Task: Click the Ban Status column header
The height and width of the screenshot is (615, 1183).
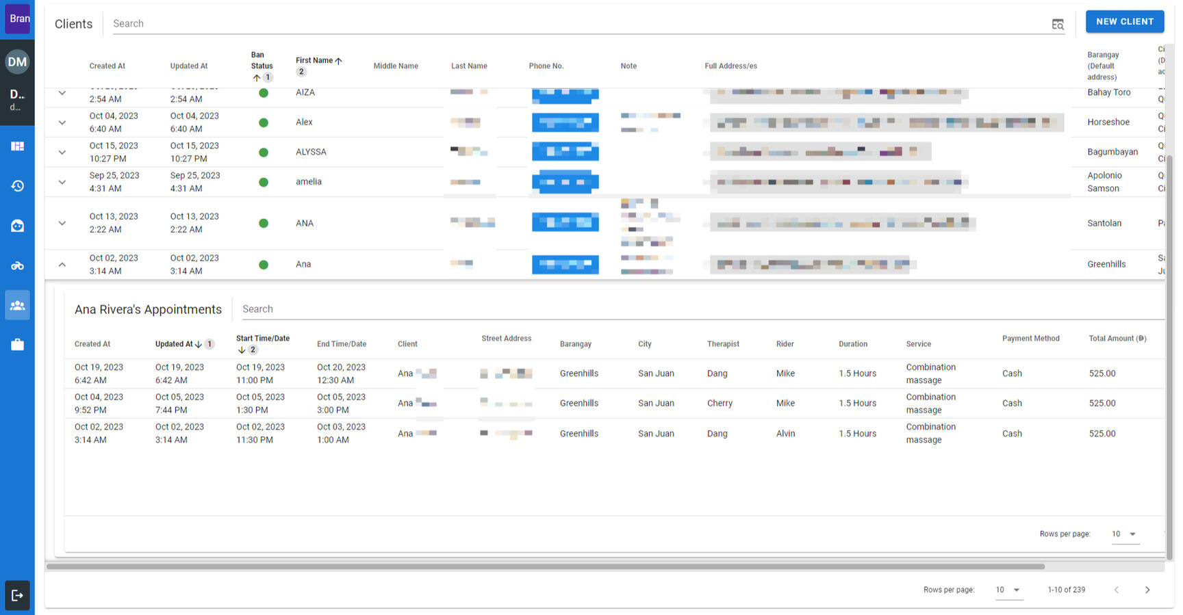Action: (261, 61)
